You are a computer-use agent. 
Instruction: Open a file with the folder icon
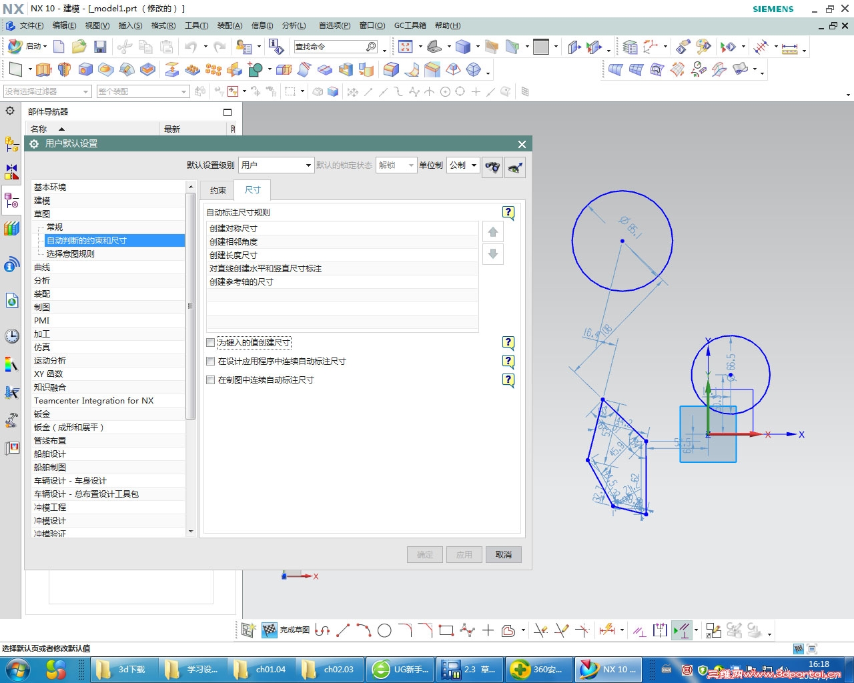[79, 47]
